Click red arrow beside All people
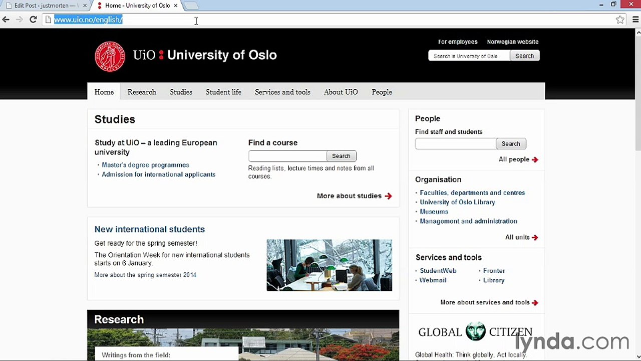The height and width of the screenshot is (361, 641). tap(535, 159)
